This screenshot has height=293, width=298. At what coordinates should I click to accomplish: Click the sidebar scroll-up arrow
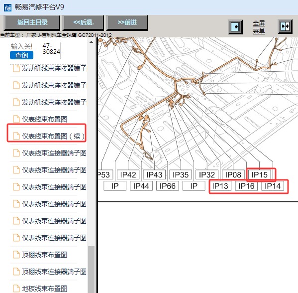[x=92, y=42]
